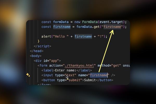Screen dimensions: 156x104
Task: Click event.target in the FormData constructor
Action: (x=111, y=22)
